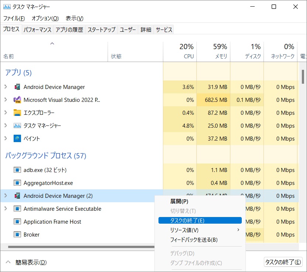
Task: Click the Task Manager title bar icon
Action: (x=7, y=7)
